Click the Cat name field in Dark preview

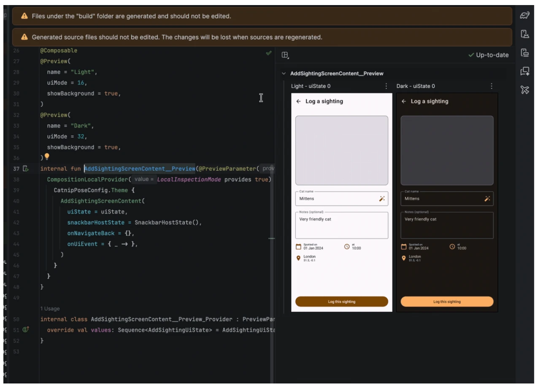pos(447,199)
